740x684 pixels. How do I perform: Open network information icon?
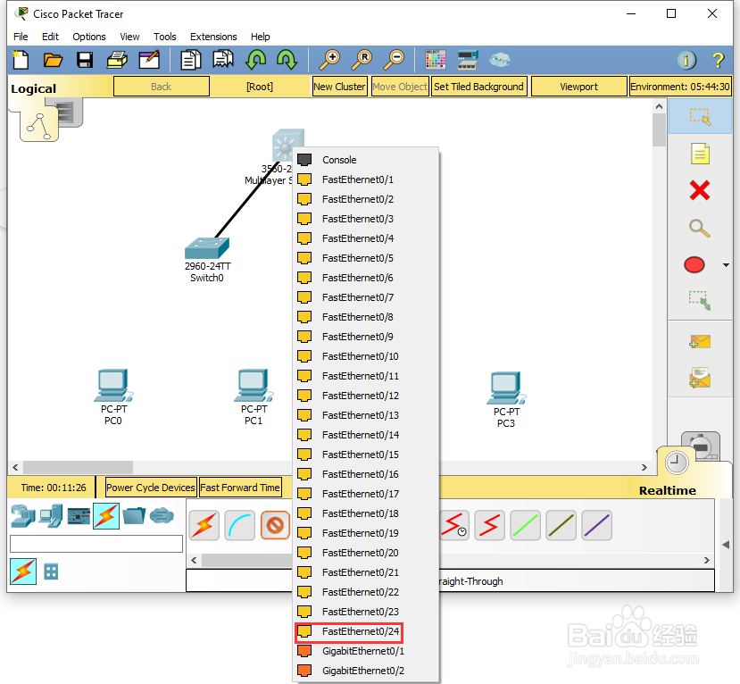686,60
